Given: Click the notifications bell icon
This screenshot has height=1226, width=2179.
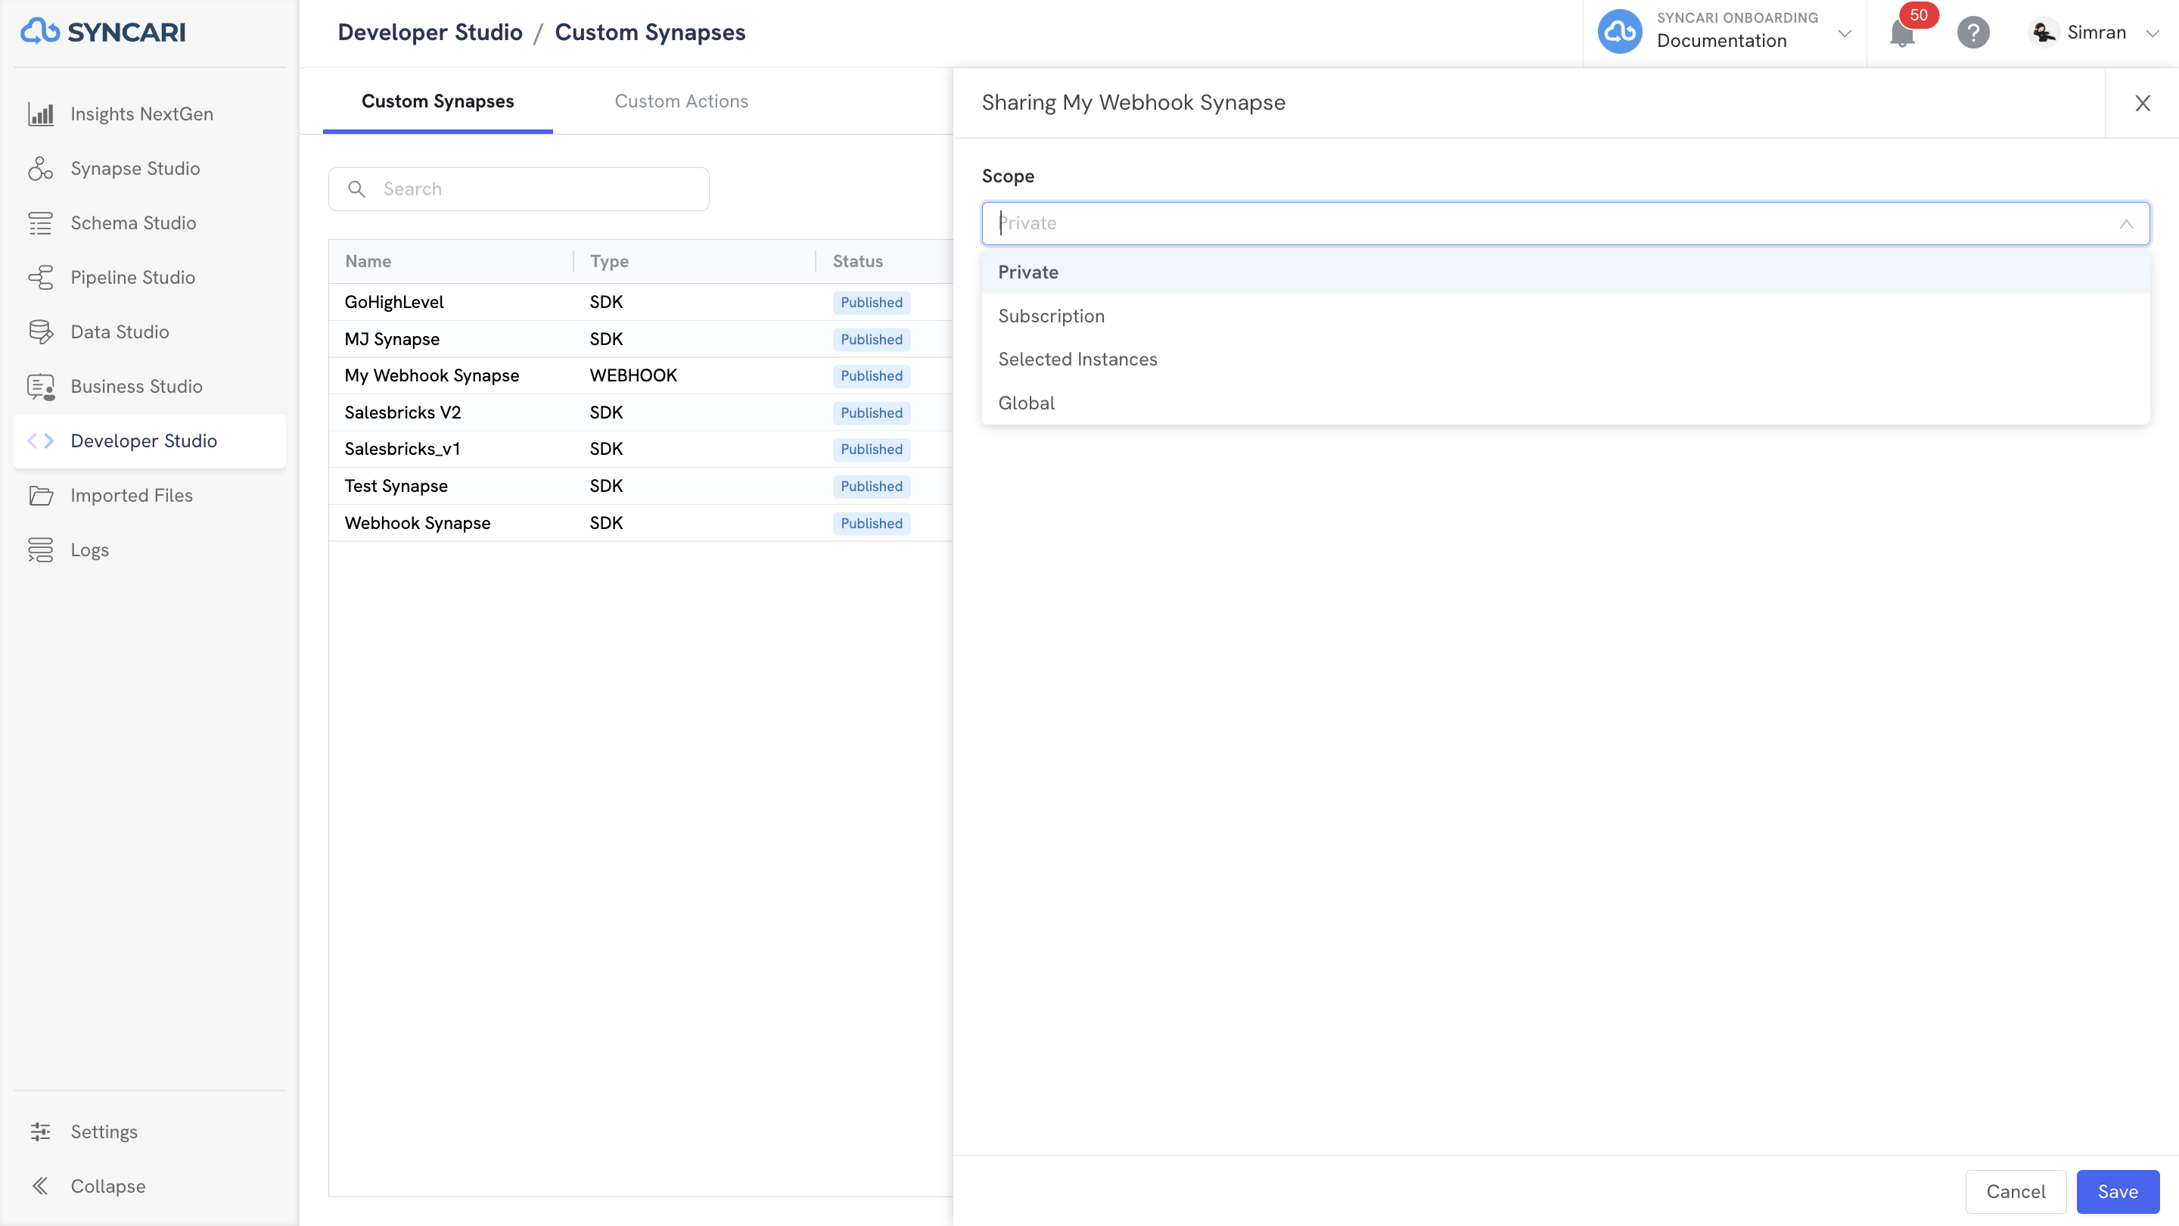Looking at the screenshot, I should coord(1902,33).
